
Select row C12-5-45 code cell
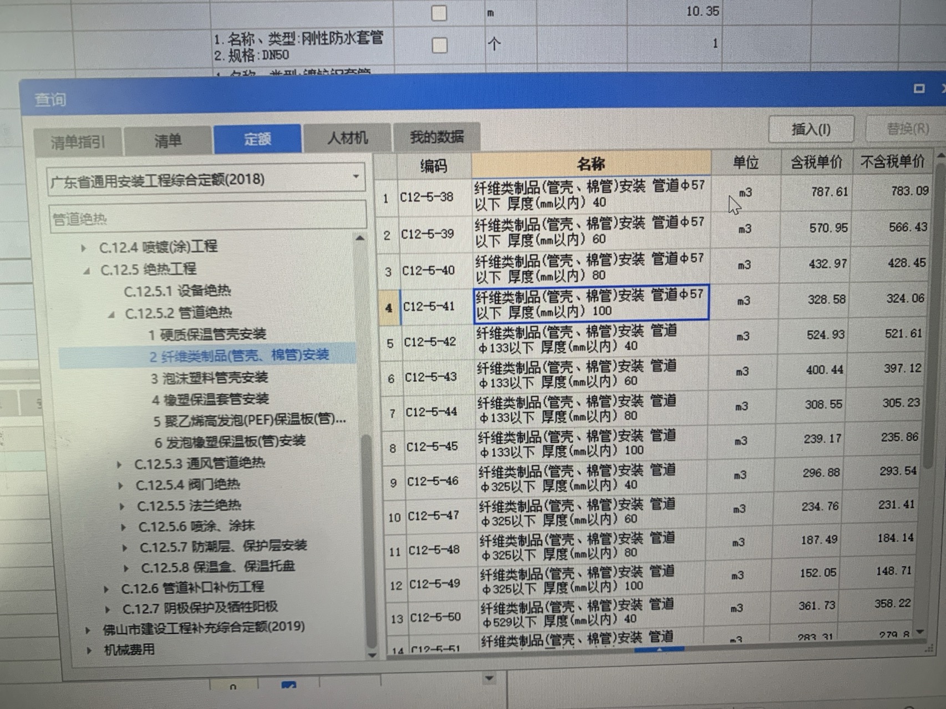(440, 446)
